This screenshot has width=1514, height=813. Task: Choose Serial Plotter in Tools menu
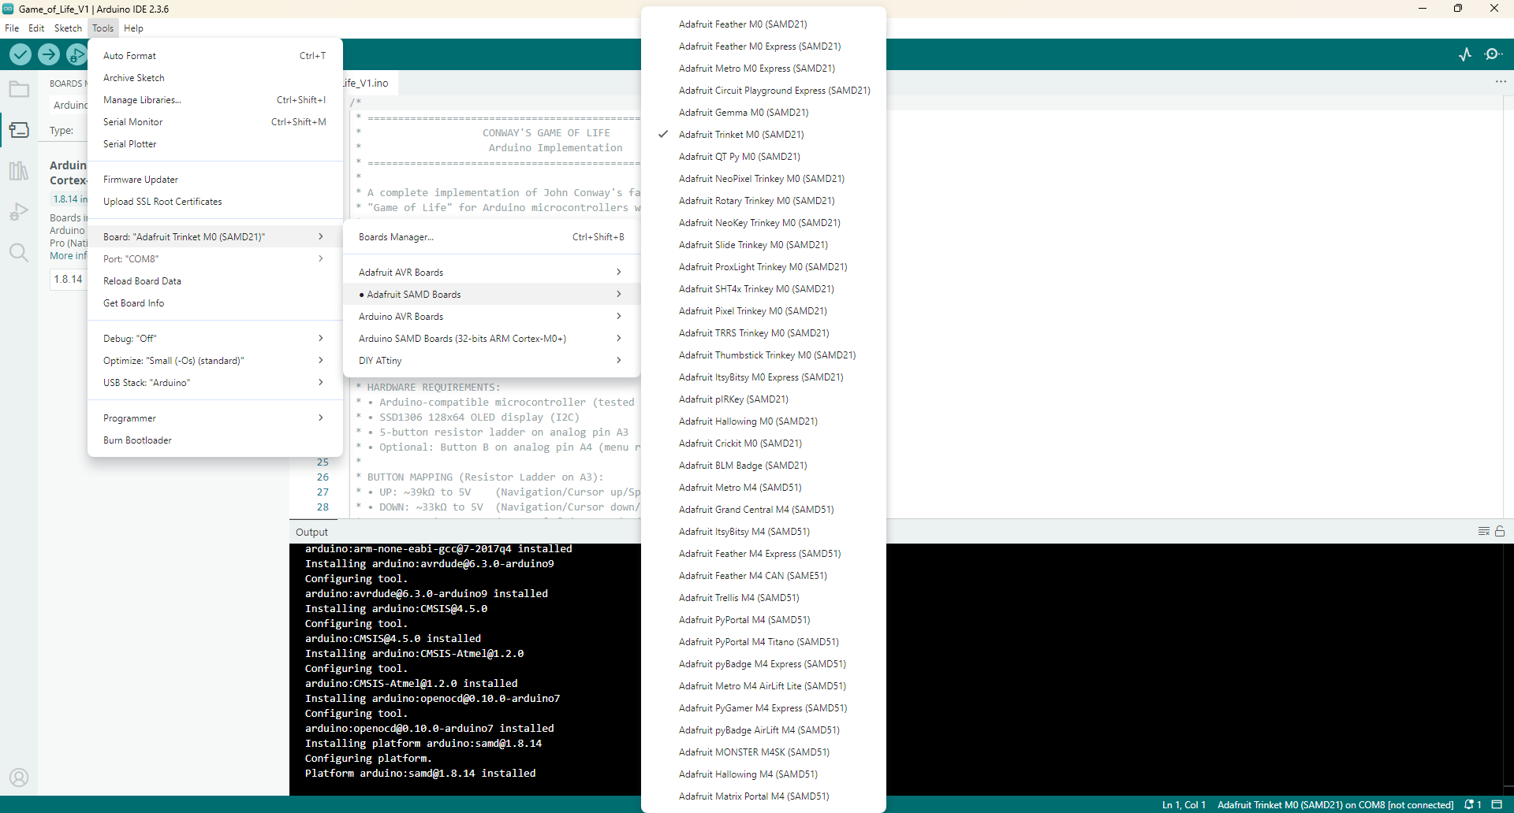pos(214,144)
